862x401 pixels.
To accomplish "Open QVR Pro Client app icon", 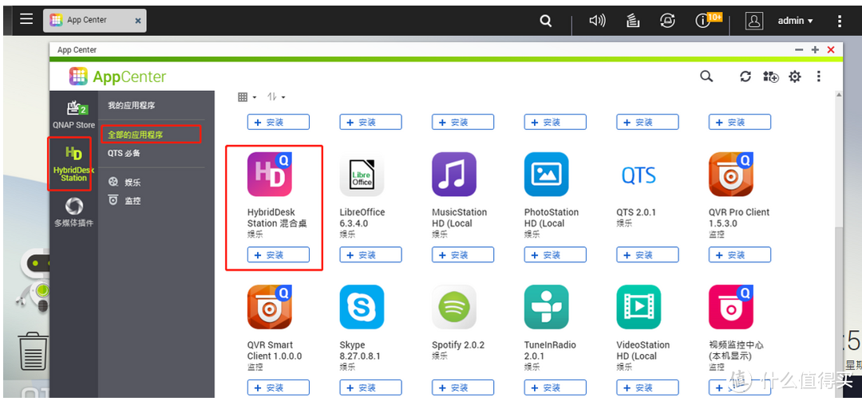I will (731, 174).
